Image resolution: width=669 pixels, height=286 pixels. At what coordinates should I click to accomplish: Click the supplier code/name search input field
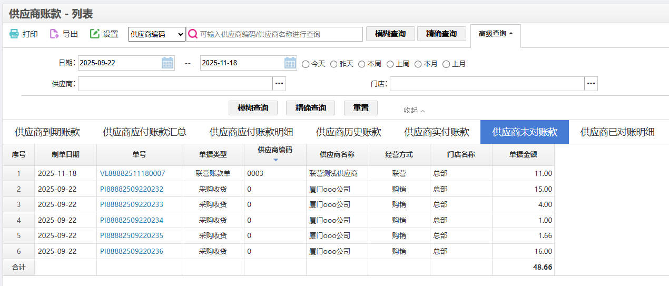(x=279, y=34)
